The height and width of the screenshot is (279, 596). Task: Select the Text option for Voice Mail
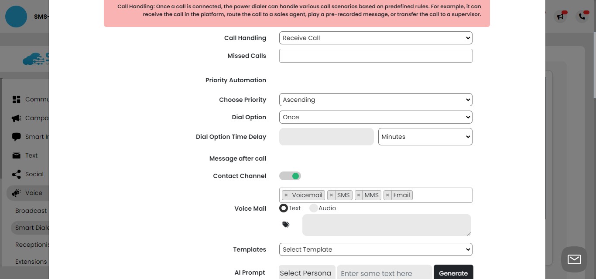(284, 208)
